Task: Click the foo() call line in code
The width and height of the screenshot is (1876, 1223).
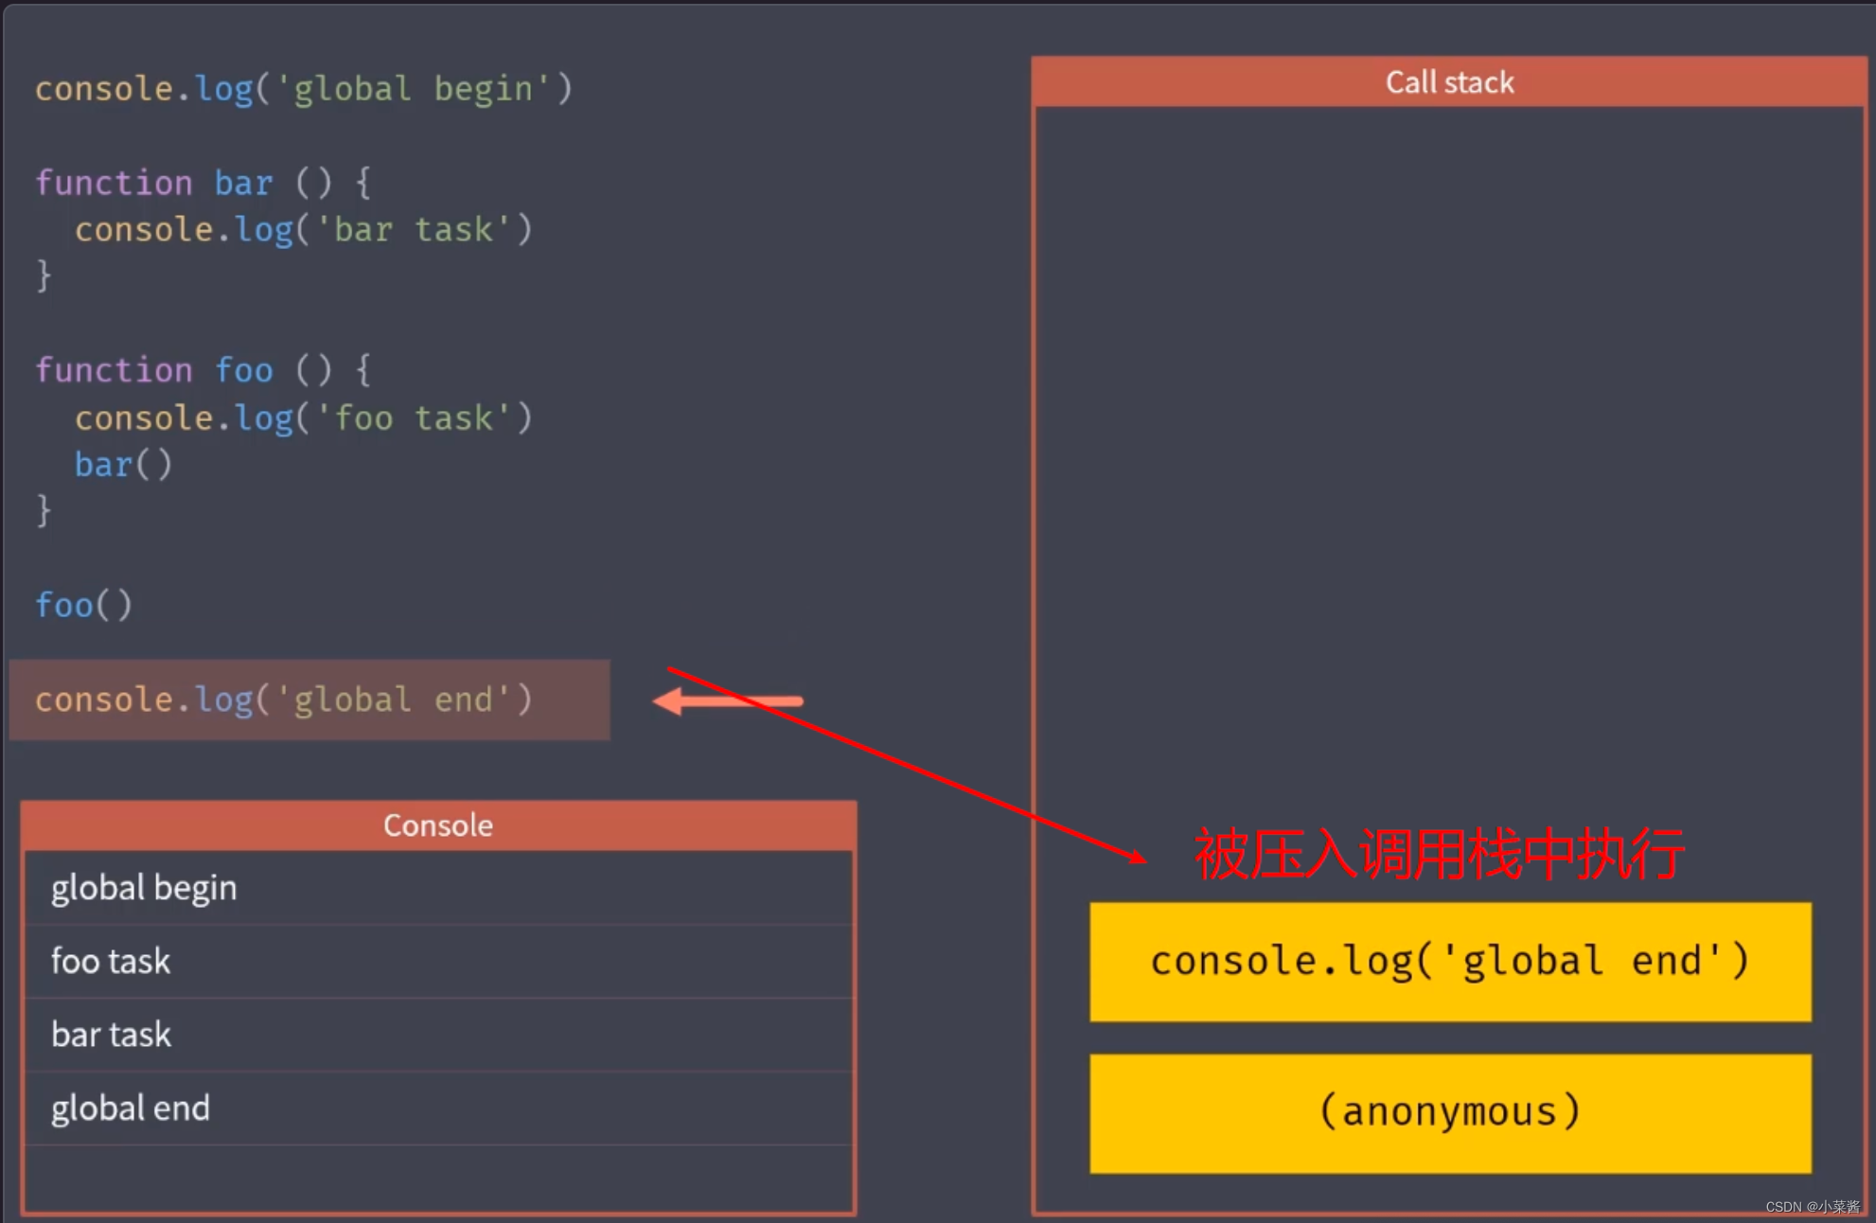Action: point(83,605)
